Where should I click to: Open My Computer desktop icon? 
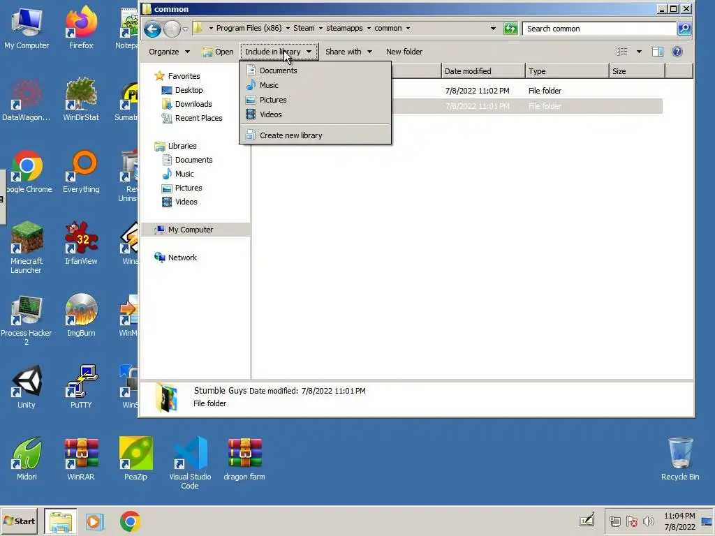[27, 28]
